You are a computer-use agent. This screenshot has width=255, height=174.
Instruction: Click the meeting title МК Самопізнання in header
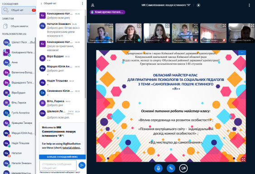(x=166, y=5)
